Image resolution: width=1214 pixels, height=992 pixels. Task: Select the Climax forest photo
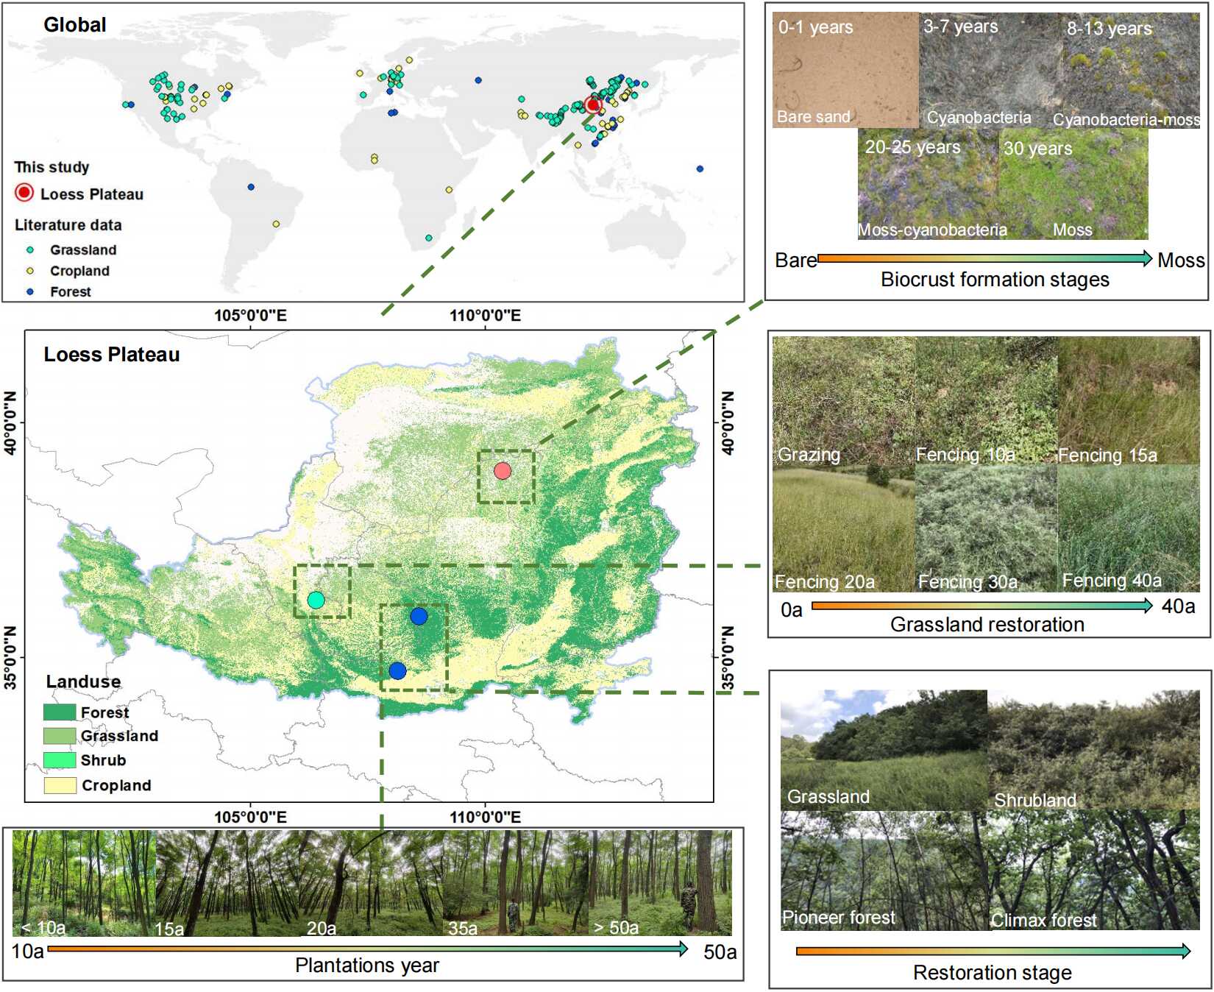1094,870
